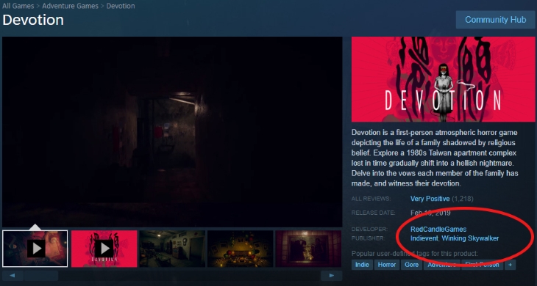The height and width of the screenshot is (286, 537).
Task: Open publisher Winking Skywalker page
Action: [470, 238]
